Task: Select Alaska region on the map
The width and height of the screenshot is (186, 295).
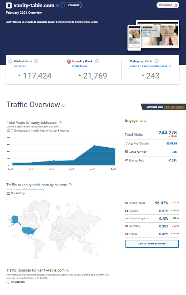Action: tap(15, 220)
